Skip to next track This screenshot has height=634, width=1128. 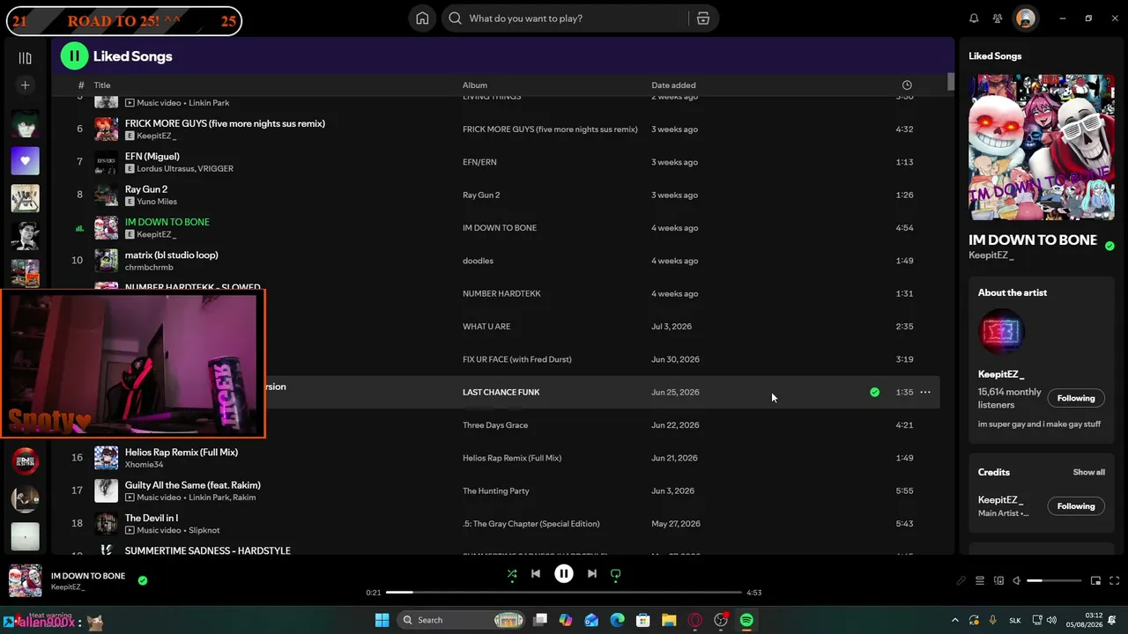[x=592, y=574]
